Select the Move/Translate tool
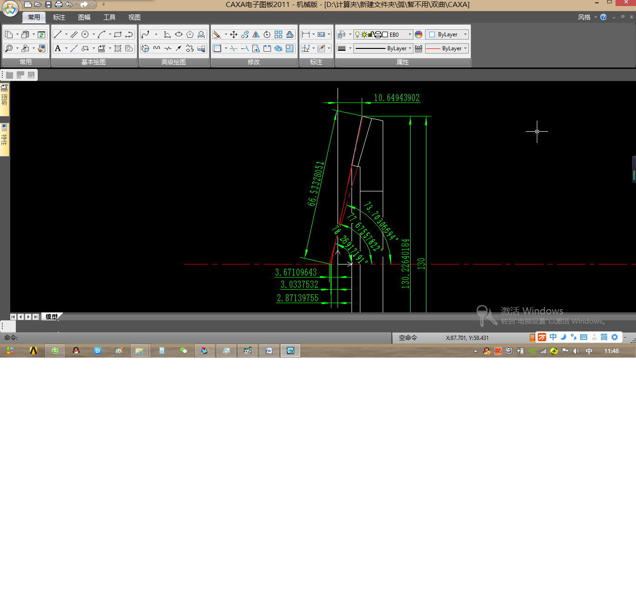The width and height of the screenshot is (636, 596). 234,34
